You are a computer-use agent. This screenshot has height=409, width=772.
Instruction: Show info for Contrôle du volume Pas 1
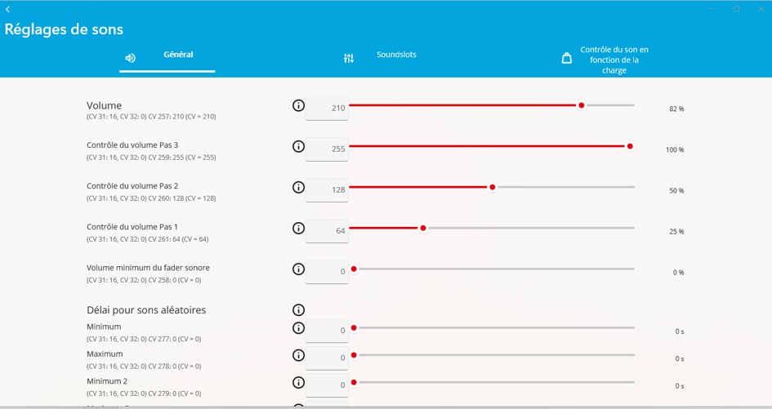point(298,228)
